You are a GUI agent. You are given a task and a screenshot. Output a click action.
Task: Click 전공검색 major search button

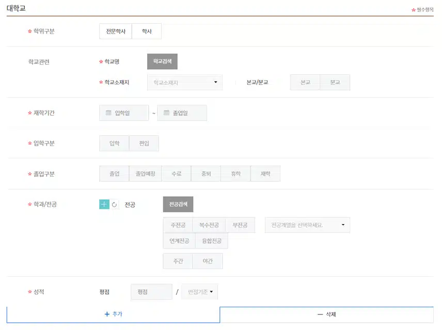tap(178, 205)
